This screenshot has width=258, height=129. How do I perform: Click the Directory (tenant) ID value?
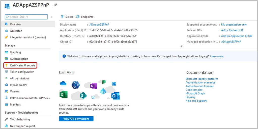[x=113, y=36]
